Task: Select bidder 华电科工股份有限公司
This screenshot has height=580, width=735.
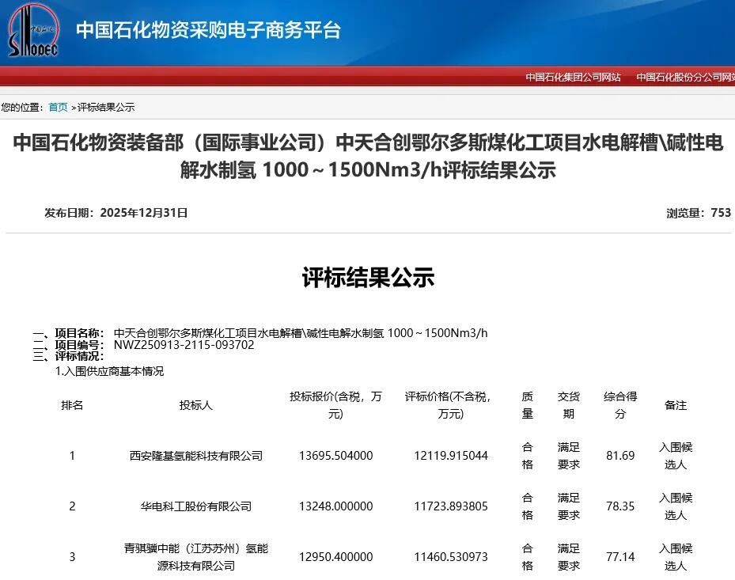Action: [195, 506]
